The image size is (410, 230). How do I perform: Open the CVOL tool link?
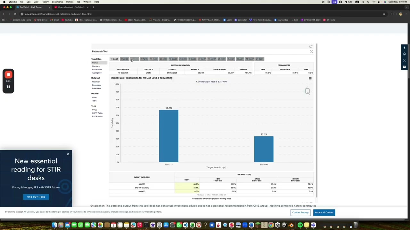(94, 110)
